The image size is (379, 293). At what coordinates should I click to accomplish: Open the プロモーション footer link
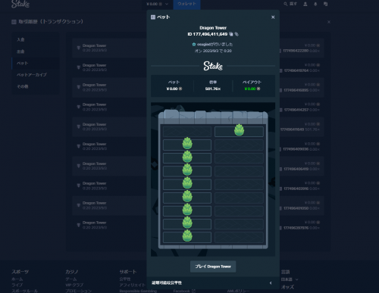click(x=79, y=291)
